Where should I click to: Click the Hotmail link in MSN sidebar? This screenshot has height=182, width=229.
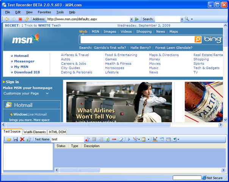pyautogui.click(x=21, y=56)
